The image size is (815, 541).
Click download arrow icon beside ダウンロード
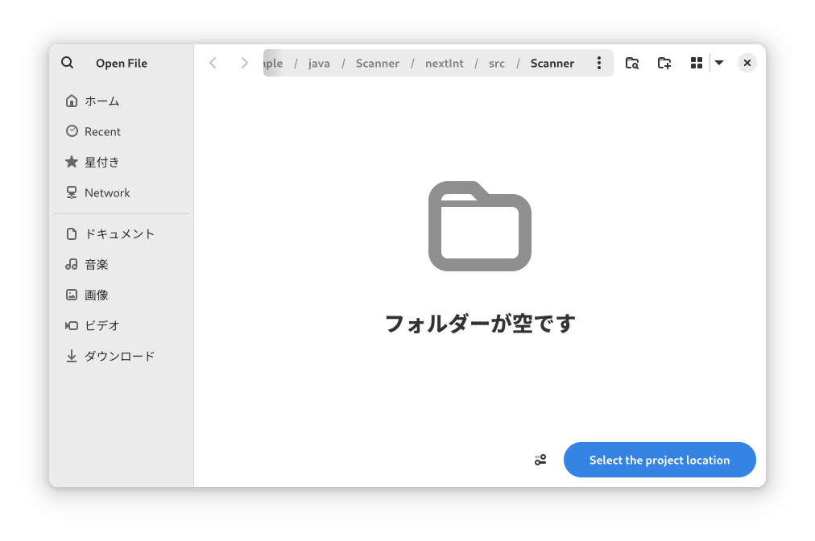click(72, 356)
